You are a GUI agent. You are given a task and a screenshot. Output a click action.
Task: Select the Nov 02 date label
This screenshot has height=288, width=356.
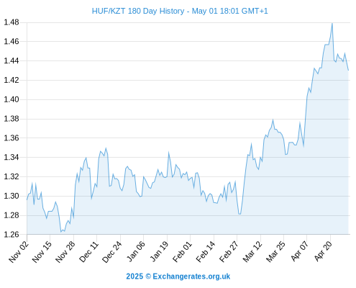[19, 251]
